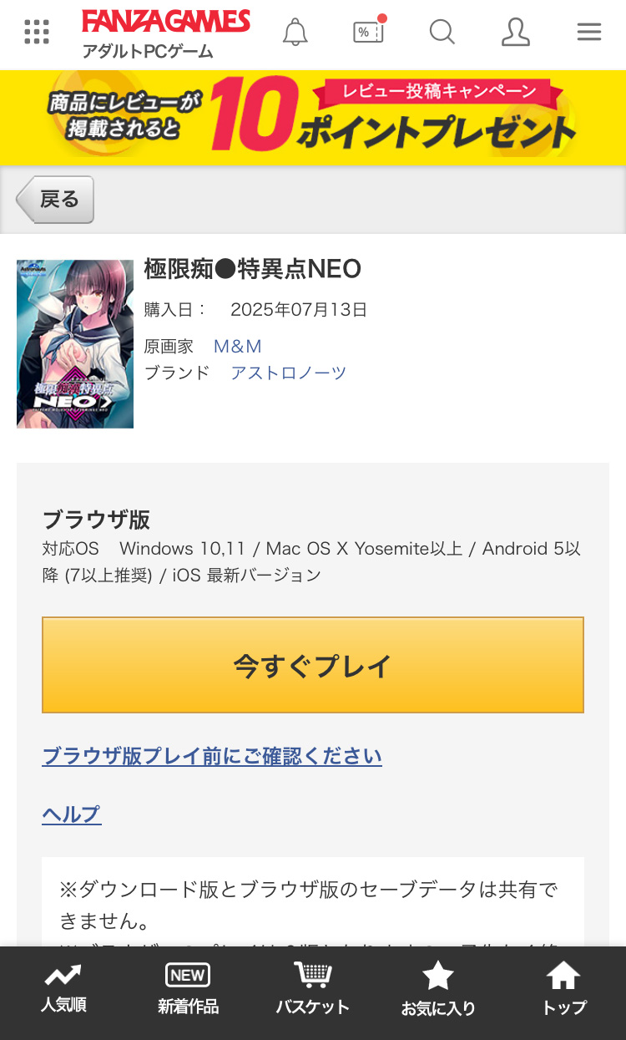Open the ブラウザ版プレイ前にご確認ください link
This screenshot has height=1040, width=626.
[212, 756]
